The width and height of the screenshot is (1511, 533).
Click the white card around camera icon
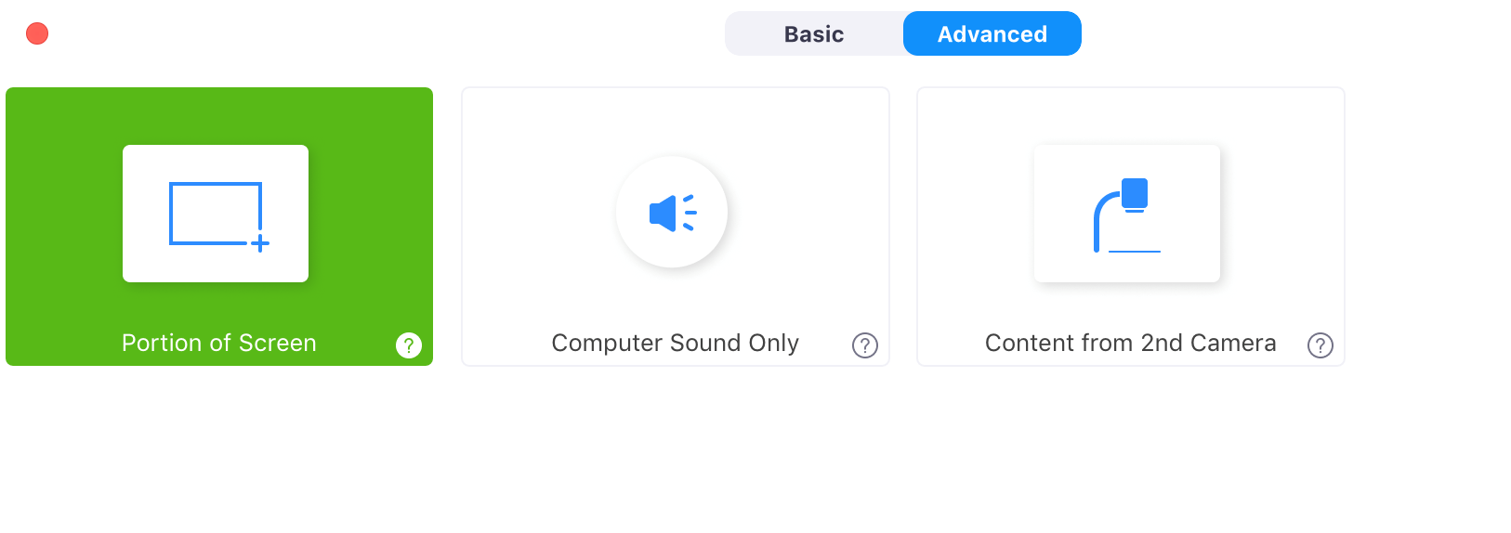pos(1127,214)
